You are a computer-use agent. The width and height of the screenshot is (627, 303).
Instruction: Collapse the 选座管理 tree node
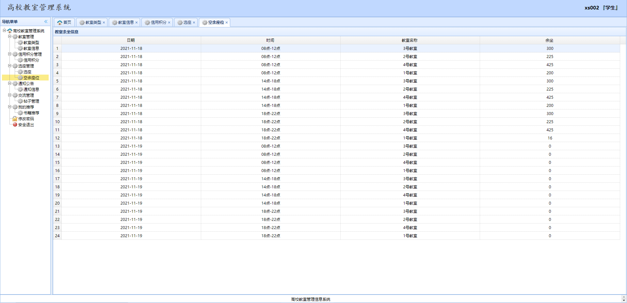[x=10, y=66]
